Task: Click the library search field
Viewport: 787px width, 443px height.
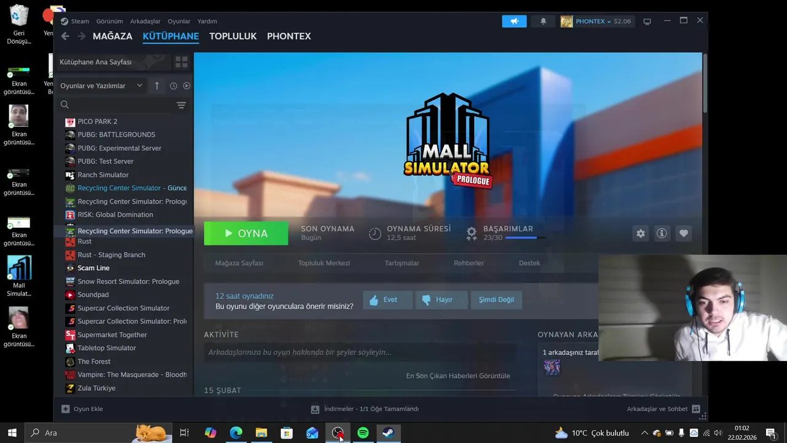Action: click(x=117, y=105)
